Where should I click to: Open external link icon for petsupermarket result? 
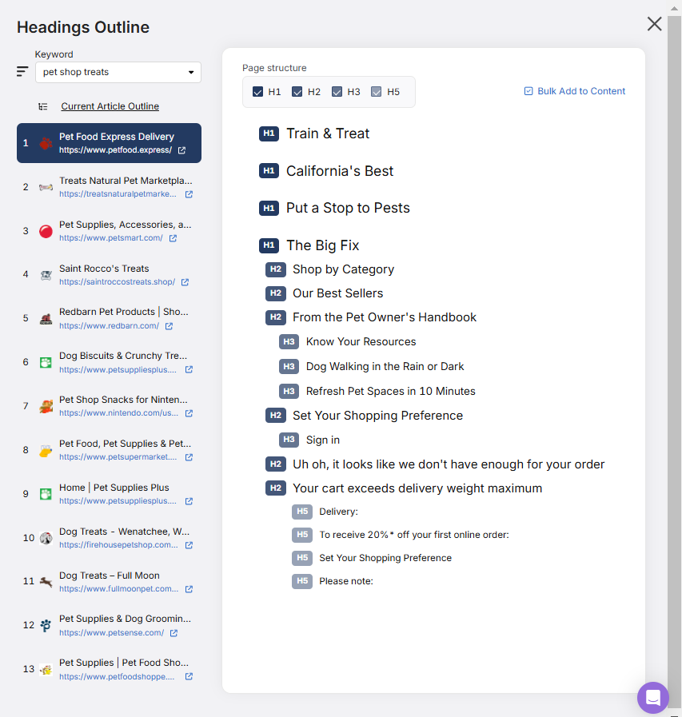pos(189,457)
